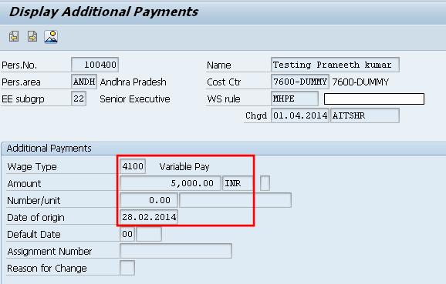Select the small box right of INR

tap(265, 183)
